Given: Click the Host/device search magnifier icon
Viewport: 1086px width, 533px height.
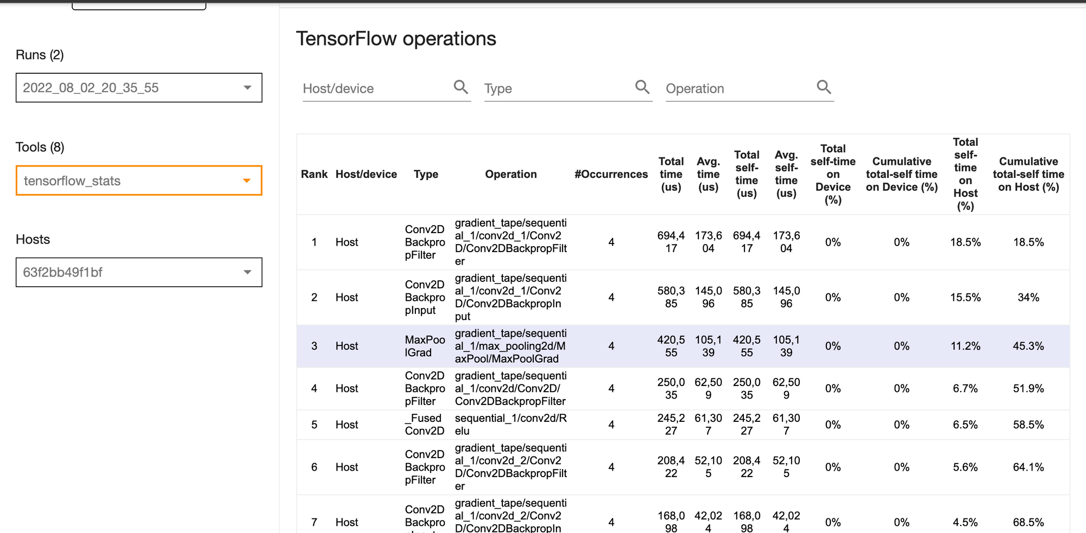Looking at the screenshot, I should pos(460,87).
